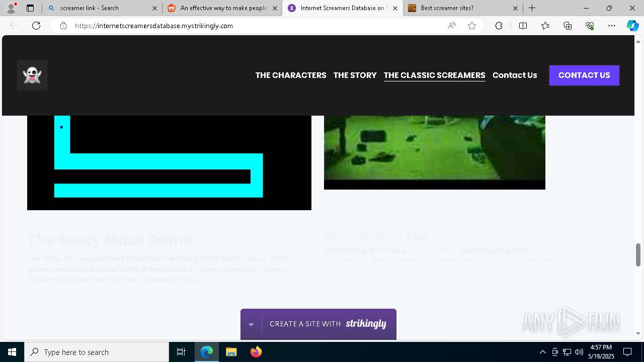Show hidden system tray icons
The image size is (644, 362).
click(x=542, y=352)
